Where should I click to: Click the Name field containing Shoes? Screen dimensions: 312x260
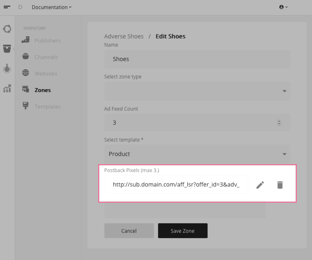(x=197, y=59)
